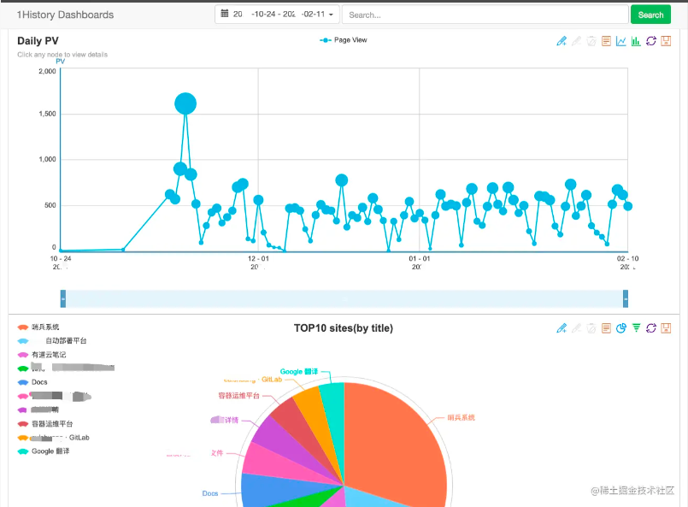Toggle 有道云笔记 legend entry
The width and height of the screenshot is (688, 507).
(42, 355)
